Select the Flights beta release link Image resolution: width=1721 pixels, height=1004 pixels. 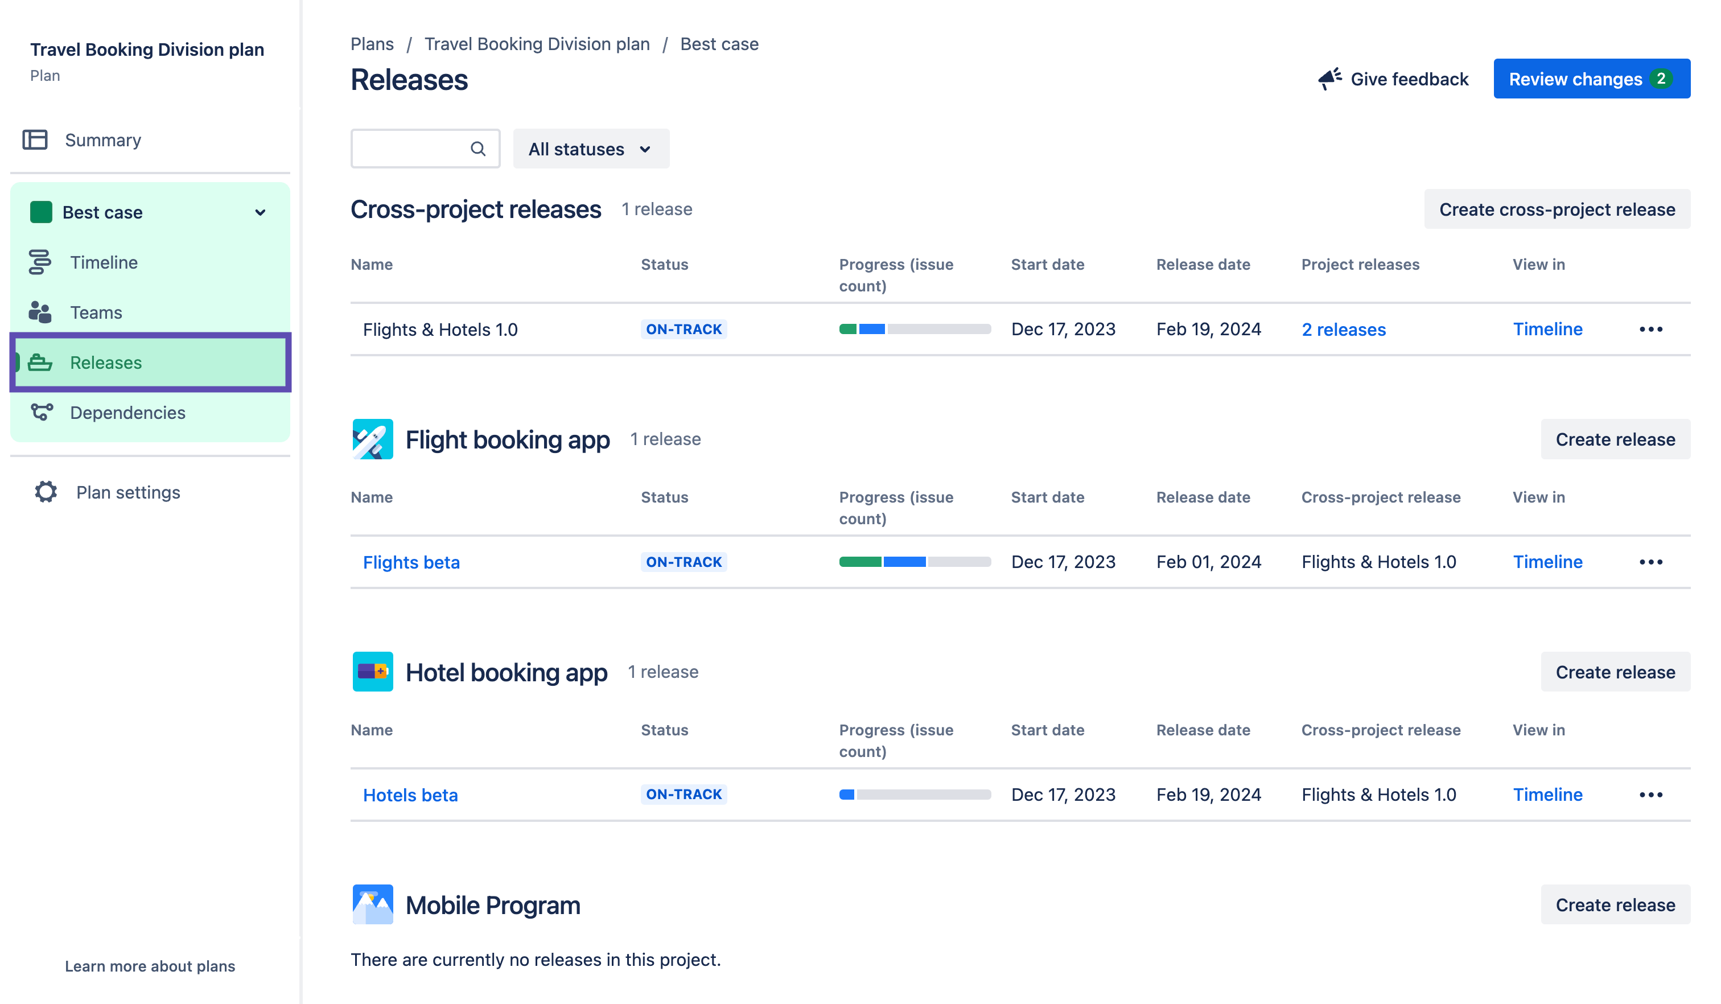coord(410,561)
